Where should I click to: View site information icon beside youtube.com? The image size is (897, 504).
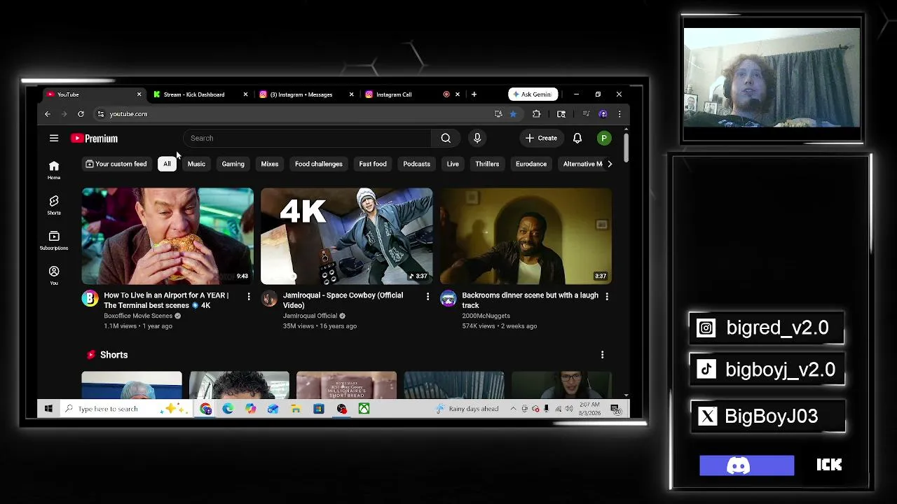[x=101, y=114]
